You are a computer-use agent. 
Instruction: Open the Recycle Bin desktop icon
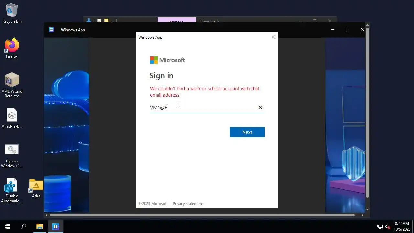[12, 13]
